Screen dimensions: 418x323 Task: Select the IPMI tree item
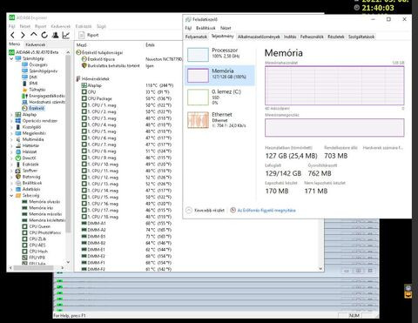[x=30, y=84]
